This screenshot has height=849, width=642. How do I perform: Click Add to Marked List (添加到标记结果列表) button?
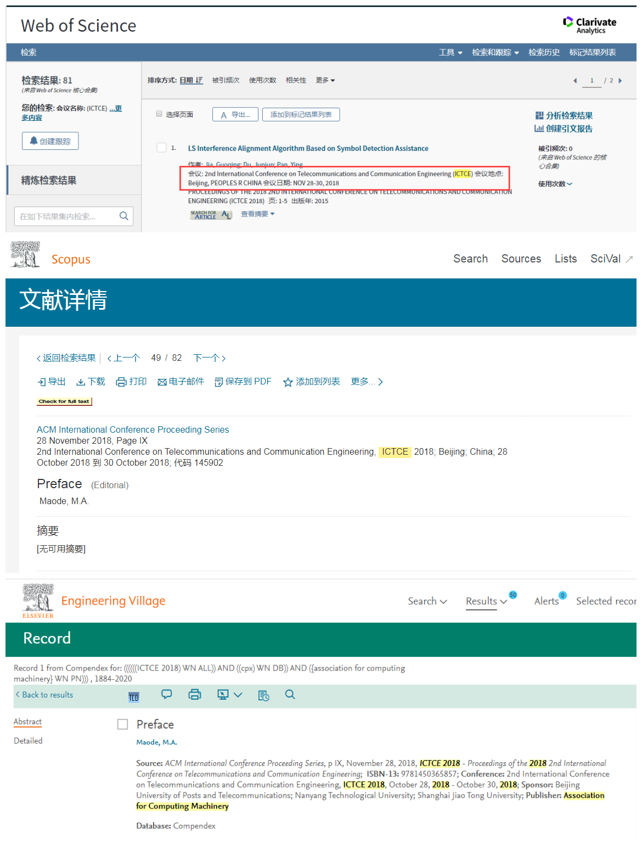click(301, 114)
